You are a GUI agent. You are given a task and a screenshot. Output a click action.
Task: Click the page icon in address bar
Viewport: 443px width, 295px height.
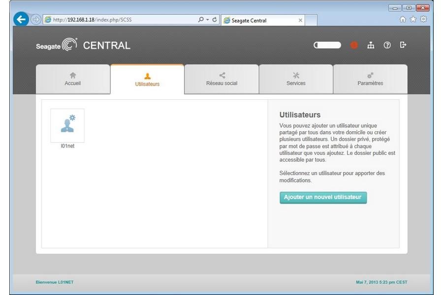[48, 20]
